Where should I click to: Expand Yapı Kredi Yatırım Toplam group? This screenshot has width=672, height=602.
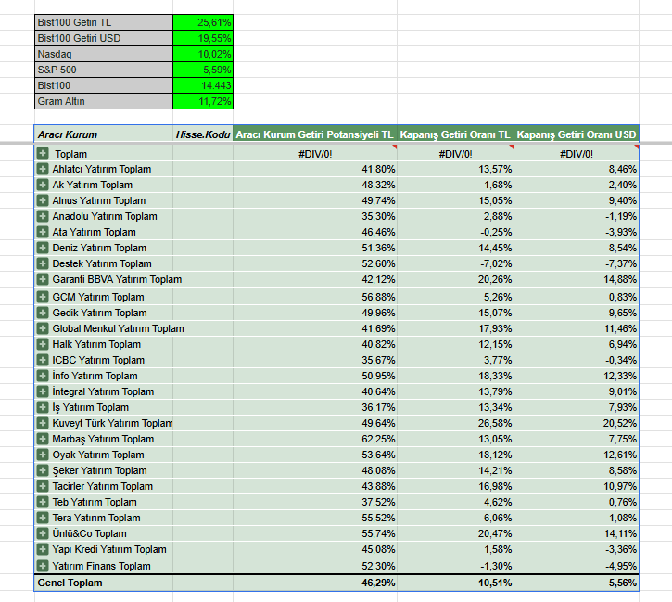point(43,549)
